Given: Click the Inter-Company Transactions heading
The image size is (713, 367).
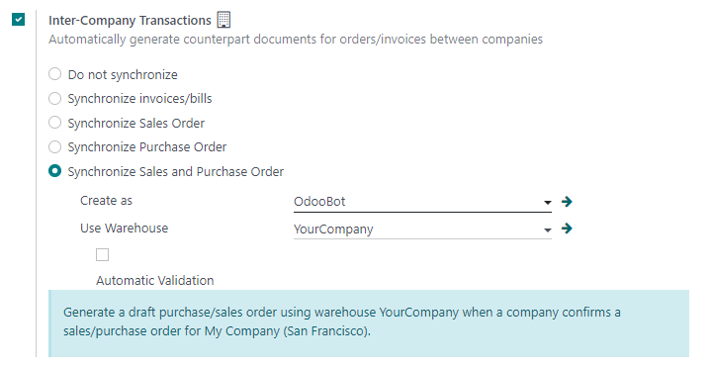Looking at the screenshot, I should click(131, 21).
